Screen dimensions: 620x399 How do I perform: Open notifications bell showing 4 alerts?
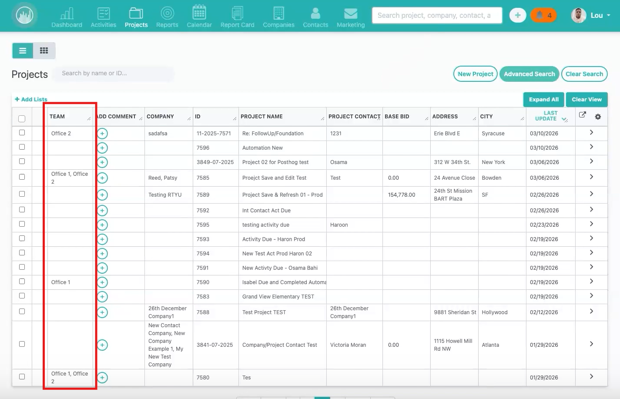(x=543, y=15)
